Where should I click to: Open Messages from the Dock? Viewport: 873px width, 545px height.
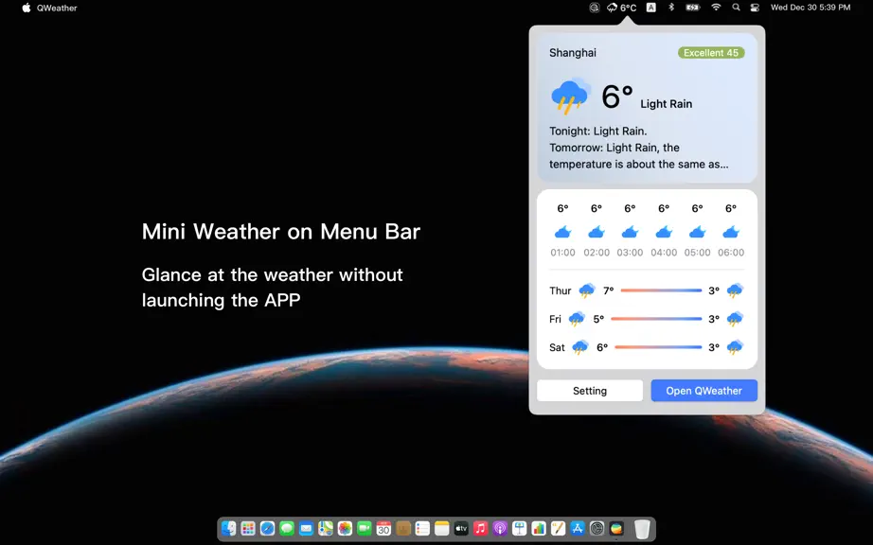287,528
